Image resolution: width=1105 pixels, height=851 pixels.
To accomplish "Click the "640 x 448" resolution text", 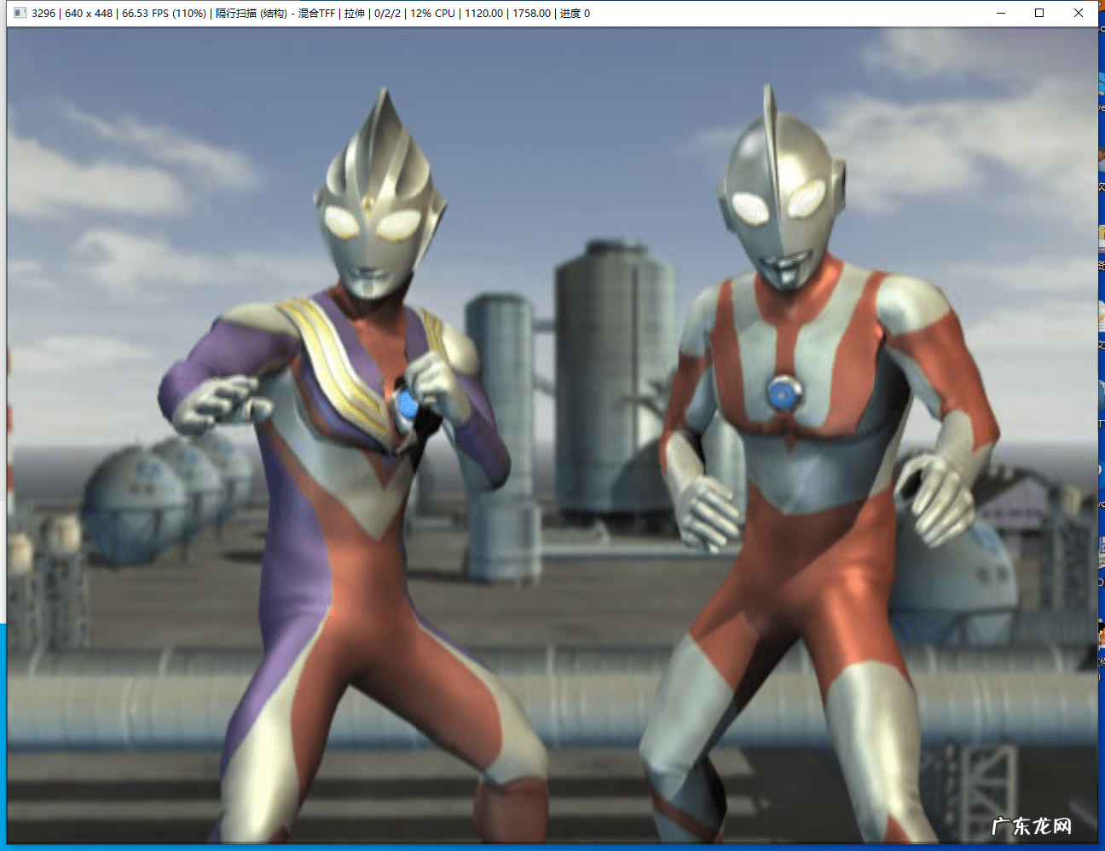I will click(x=89, y=14).
